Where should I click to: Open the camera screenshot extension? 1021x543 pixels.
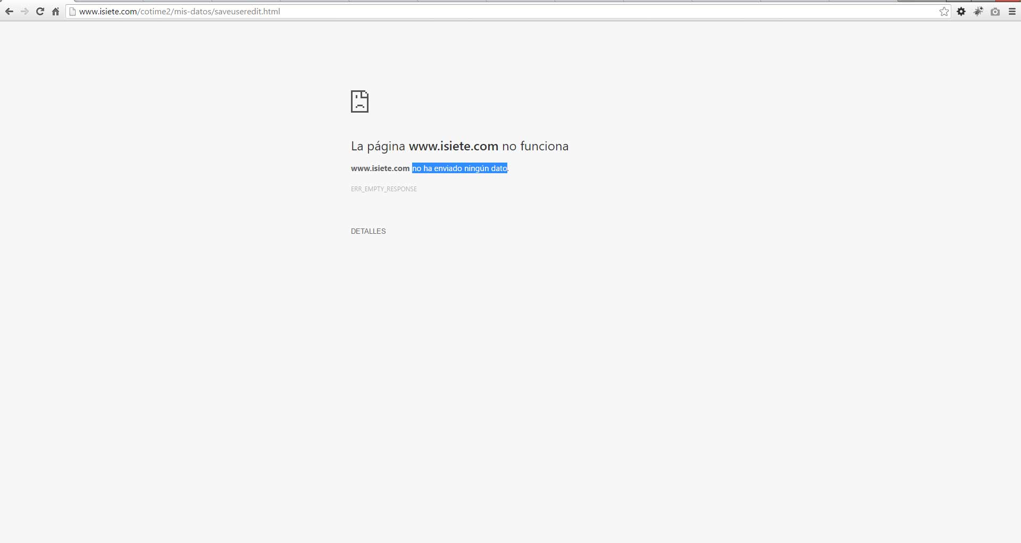click(995, 12)
